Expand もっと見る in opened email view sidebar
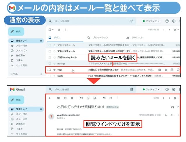The width and height of the screenshot is (186, 142). coord(19,134)
